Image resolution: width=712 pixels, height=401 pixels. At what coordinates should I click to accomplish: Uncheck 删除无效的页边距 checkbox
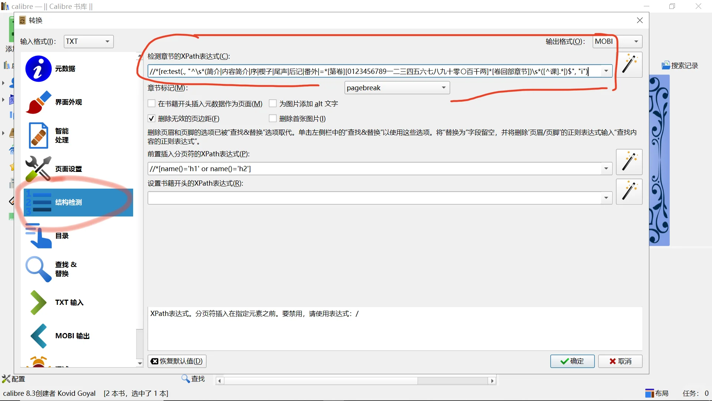pos(151,118)
